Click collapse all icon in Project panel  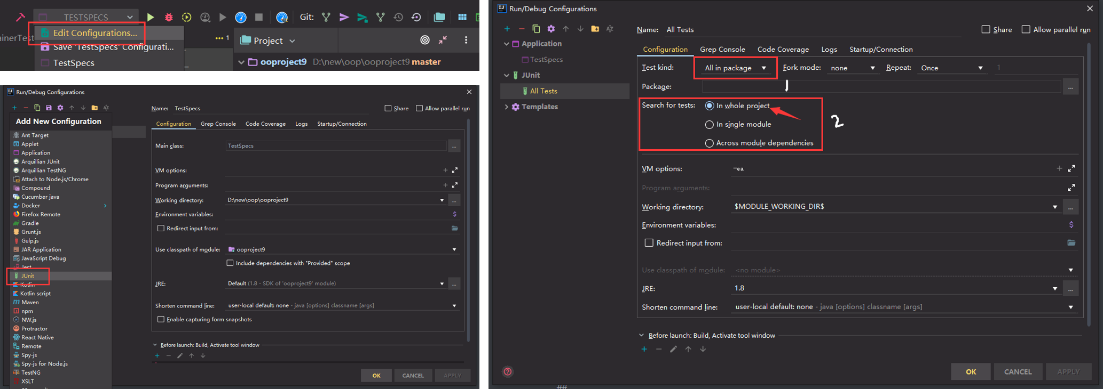click(x=443, y=40)
